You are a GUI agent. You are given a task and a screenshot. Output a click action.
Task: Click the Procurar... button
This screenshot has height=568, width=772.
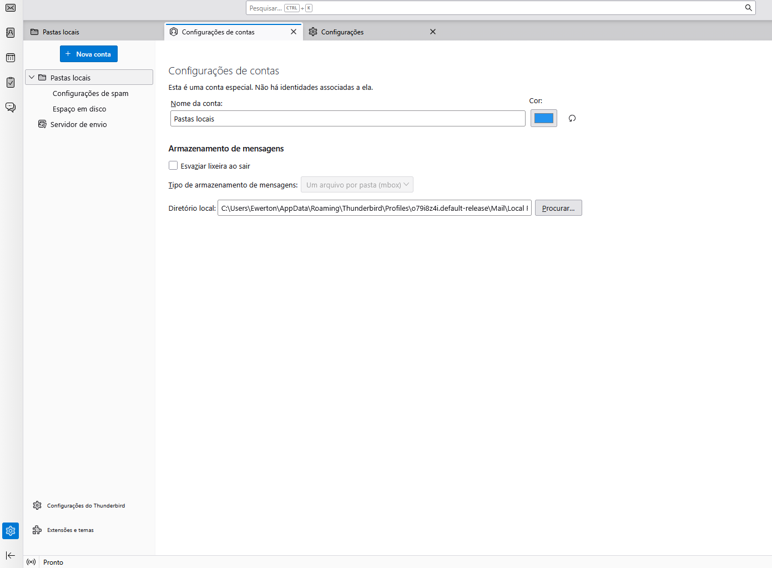pos(558,208)
